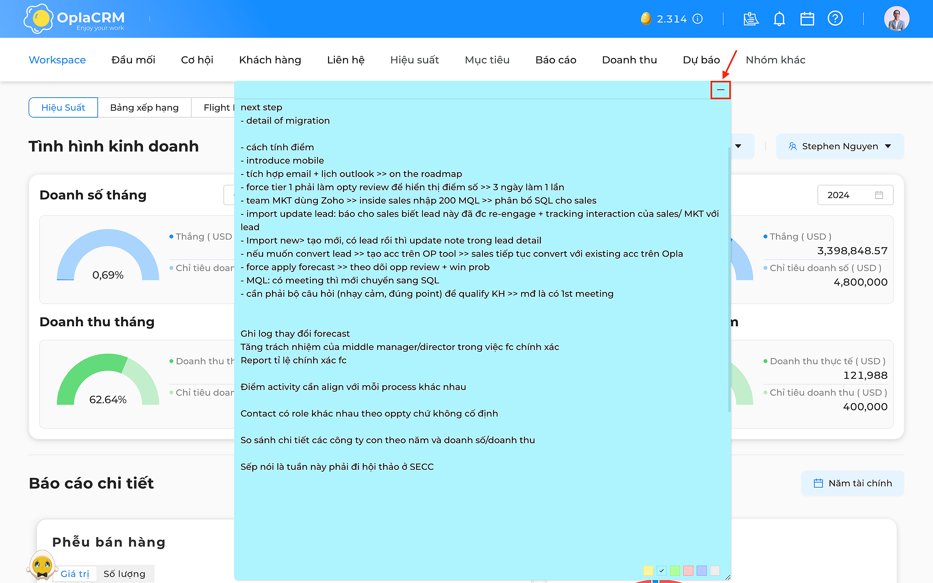
Task: Set note color to yellow swatch
Action: [x=648, y=571]
